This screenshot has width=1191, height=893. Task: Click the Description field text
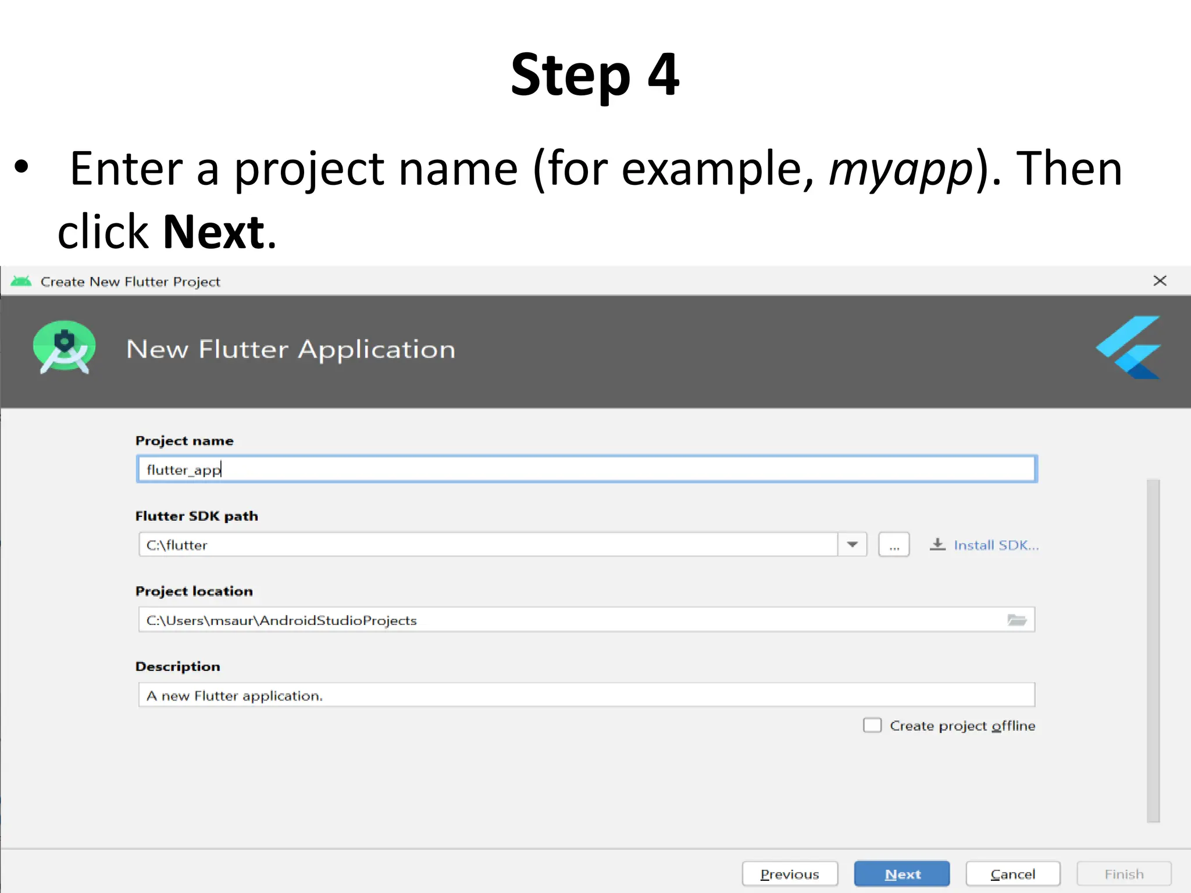[x=587, y=695]
